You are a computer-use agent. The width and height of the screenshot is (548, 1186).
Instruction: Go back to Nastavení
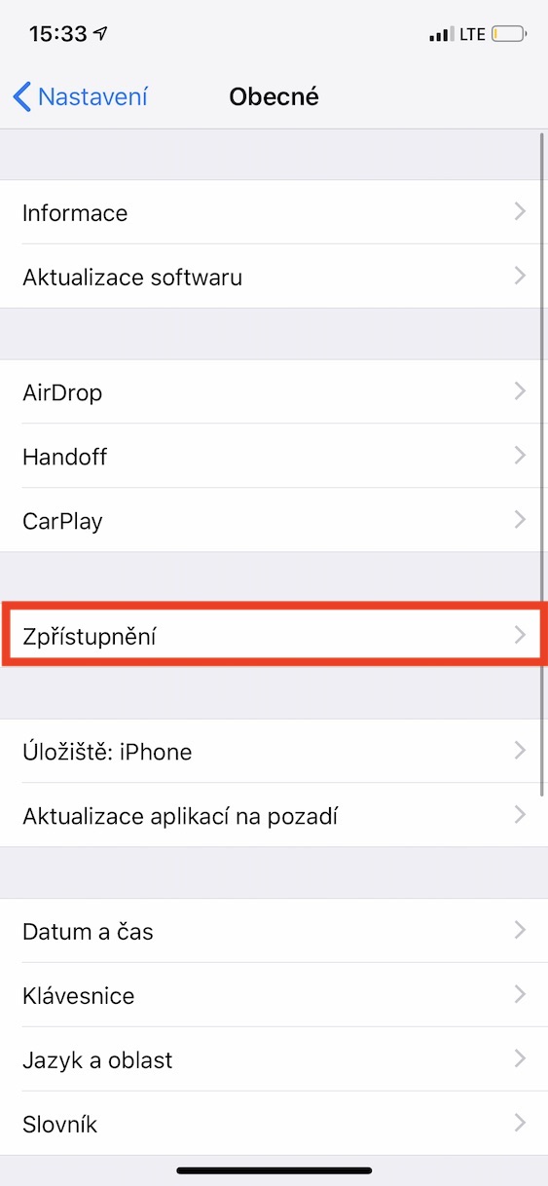[x=81, y=97]
